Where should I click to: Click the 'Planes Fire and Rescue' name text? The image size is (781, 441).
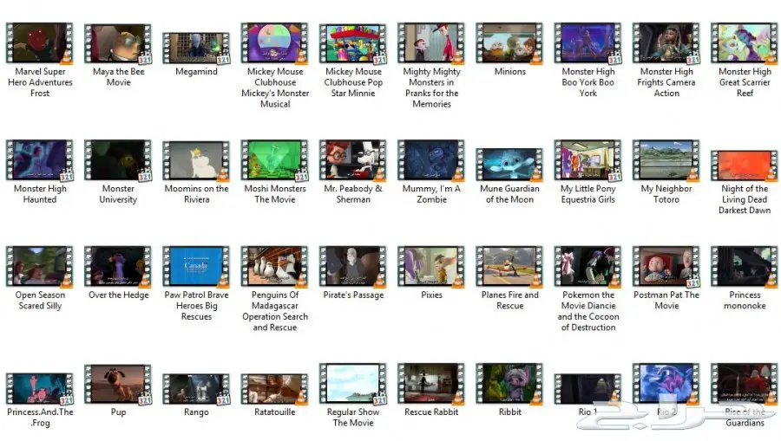tap(509, 301)
